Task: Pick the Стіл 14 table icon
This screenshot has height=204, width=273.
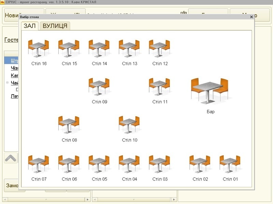Action: coord(99,49)
